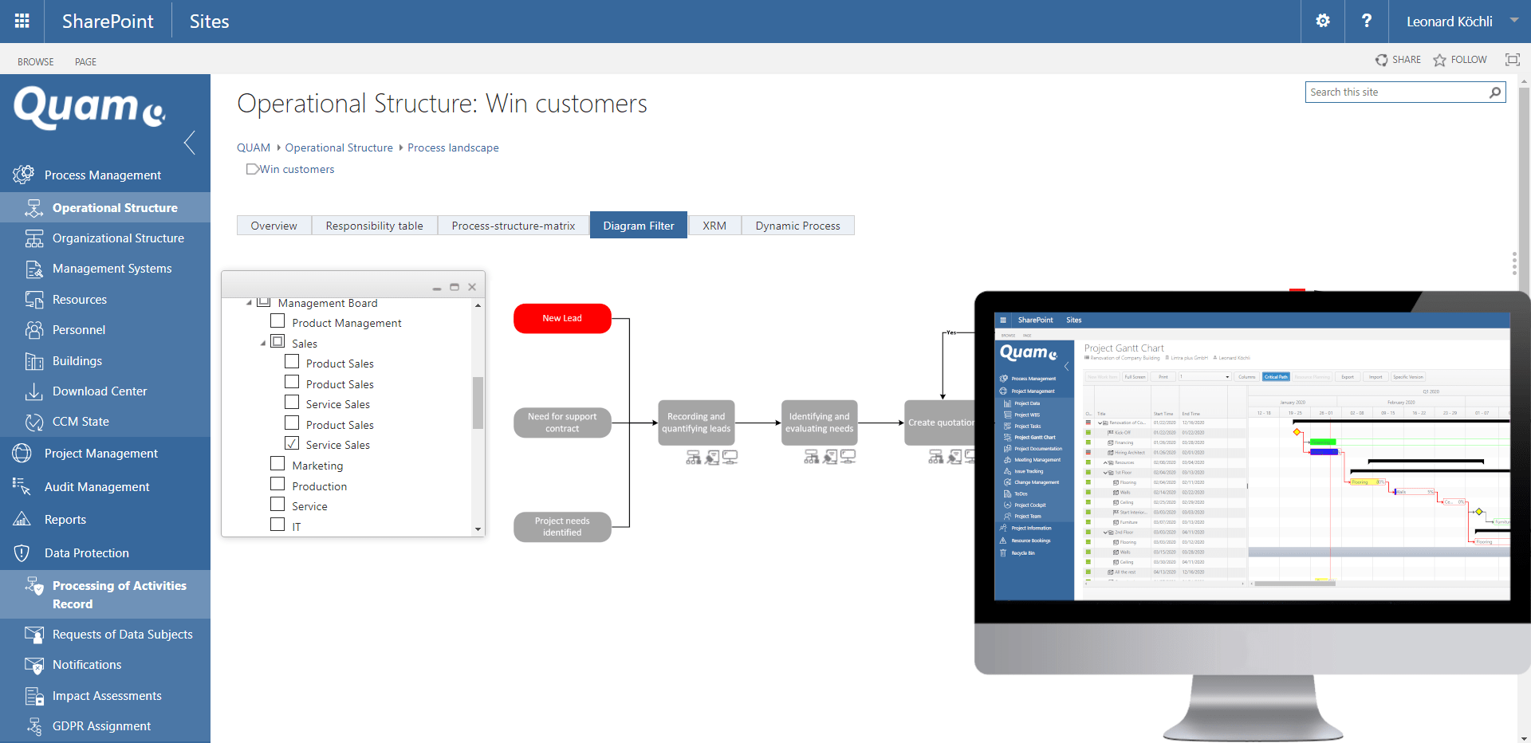Open the help question mark

click(1367, 21)
